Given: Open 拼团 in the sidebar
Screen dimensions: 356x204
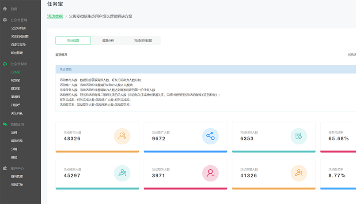Looking at the screenshot, I should 14,157.
